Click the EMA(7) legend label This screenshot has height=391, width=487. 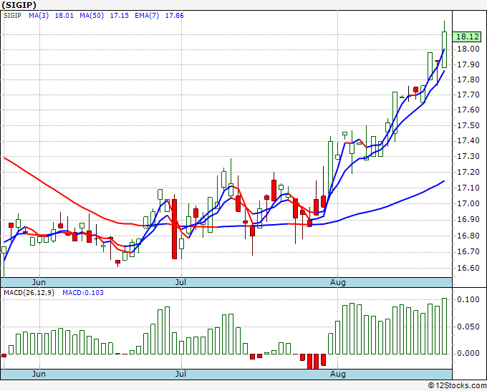click(147, 16)
